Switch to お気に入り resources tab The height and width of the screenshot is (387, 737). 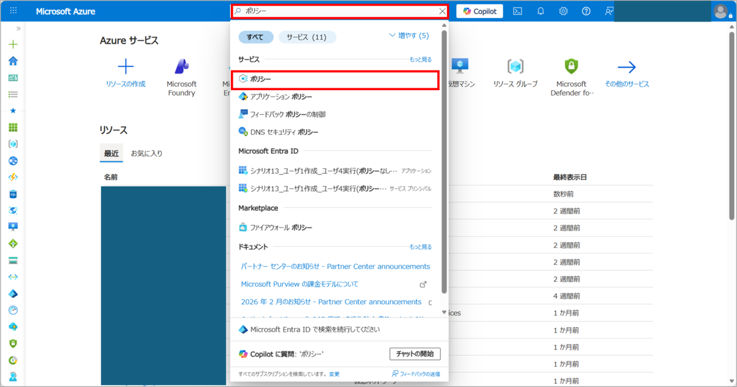click(147, 153)
